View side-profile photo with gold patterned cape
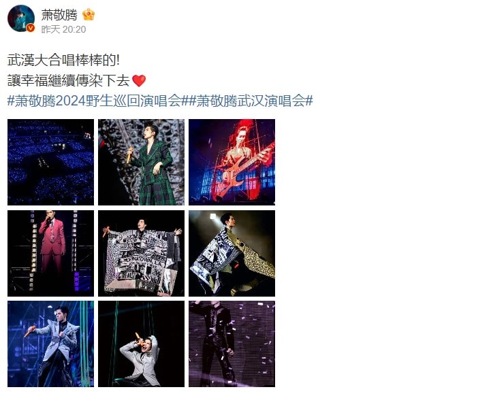The width and height of the screenshot is (493, 398). (x=232, y=253)
